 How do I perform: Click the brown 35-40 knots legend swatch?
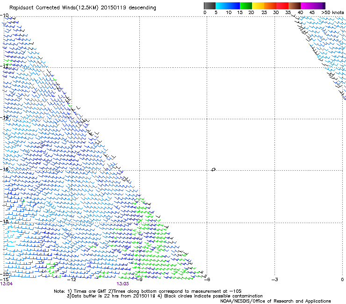click(295, 6)
